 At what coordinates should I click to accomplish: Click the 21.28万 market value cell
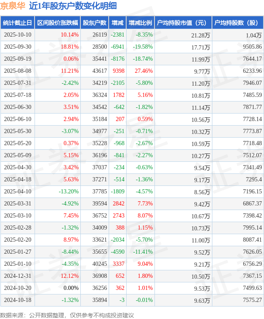[201, 35]
